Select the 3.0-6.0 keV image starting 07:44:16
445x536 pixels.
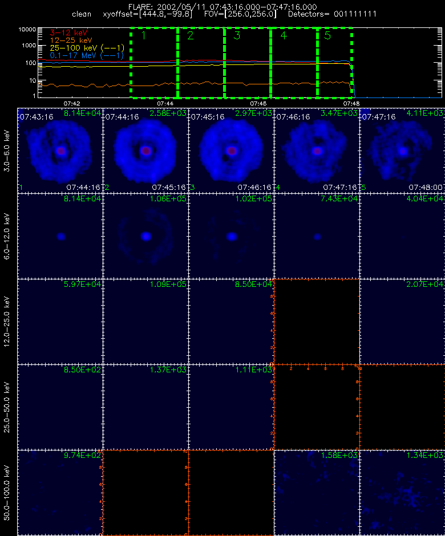click(x=145, y=151)
